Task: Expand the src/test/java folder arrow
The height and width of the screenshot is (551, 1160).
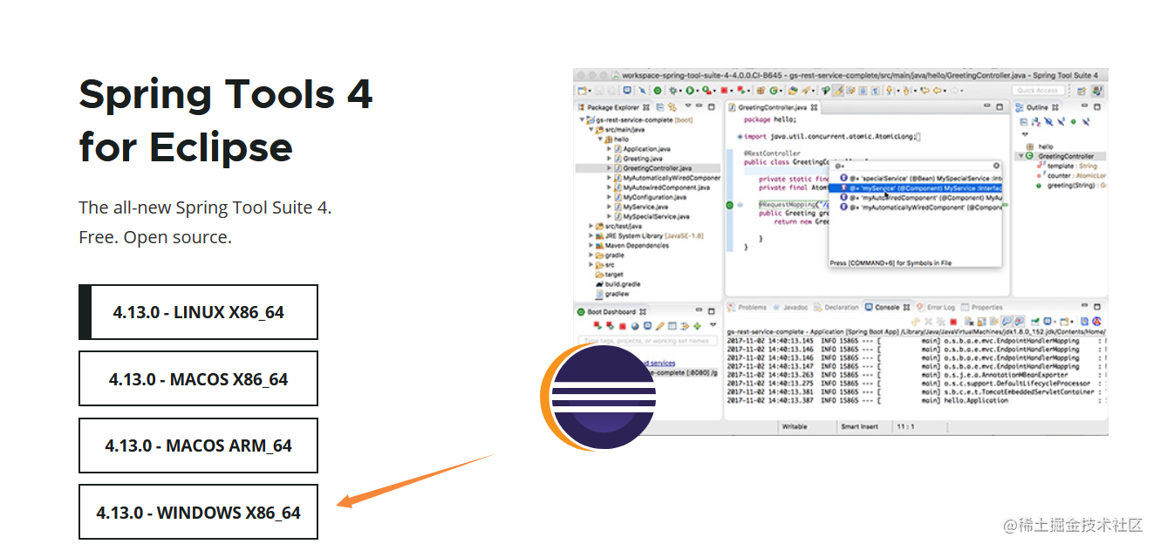Action: [x=591, y=226]
